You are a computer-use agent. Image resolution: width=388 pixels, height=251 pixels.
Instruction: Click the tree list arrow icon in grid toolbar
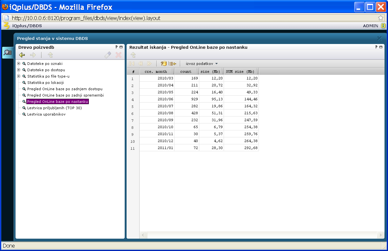point(172,64)
